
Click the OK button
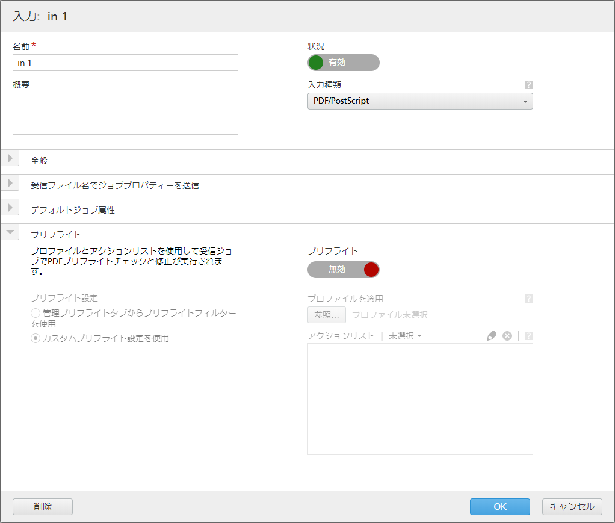(499, 507)
